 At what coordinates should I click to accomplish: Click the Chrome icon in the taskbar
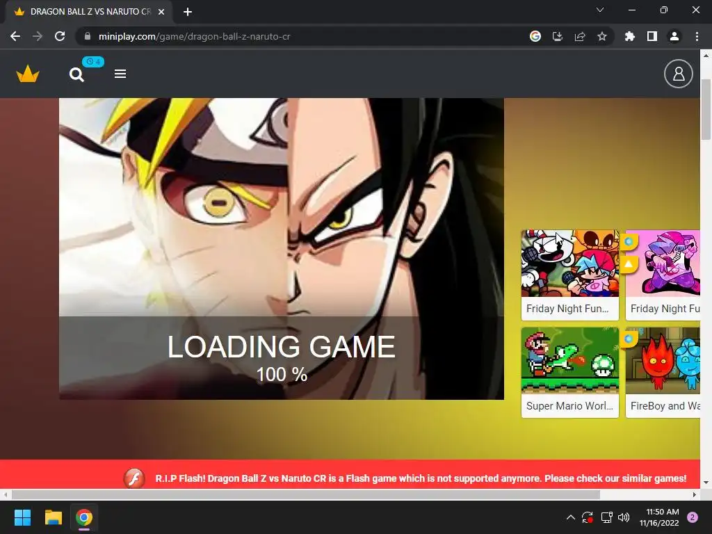pyautogui.click(x=84, y=517)
